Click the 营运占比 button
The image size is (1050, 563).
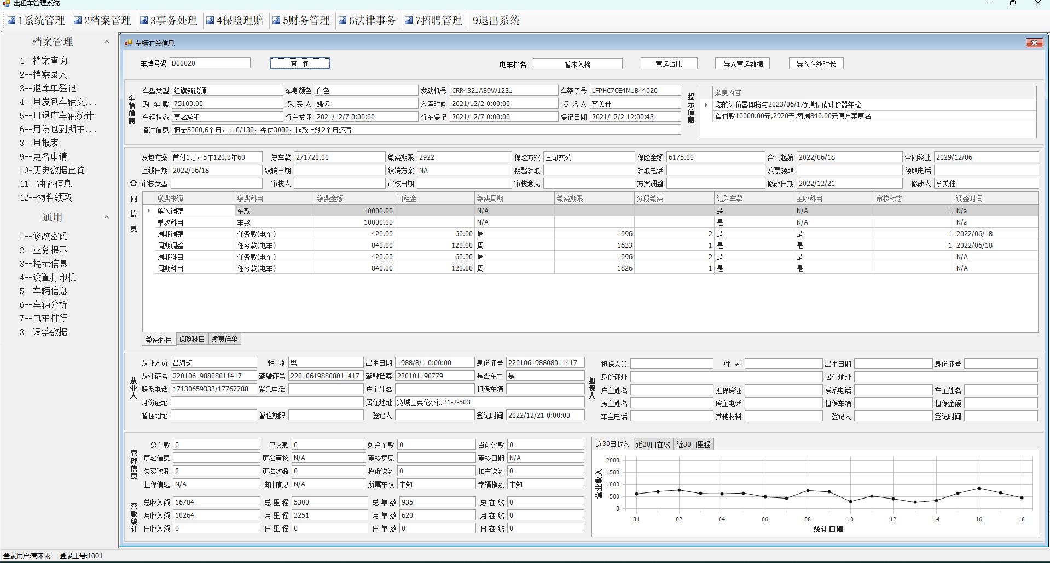click(669, 63)
